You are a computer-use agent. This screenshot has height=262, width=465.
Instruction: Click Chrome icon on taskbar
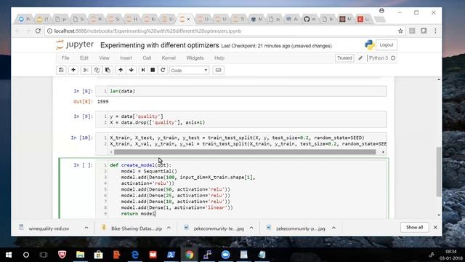189,255
